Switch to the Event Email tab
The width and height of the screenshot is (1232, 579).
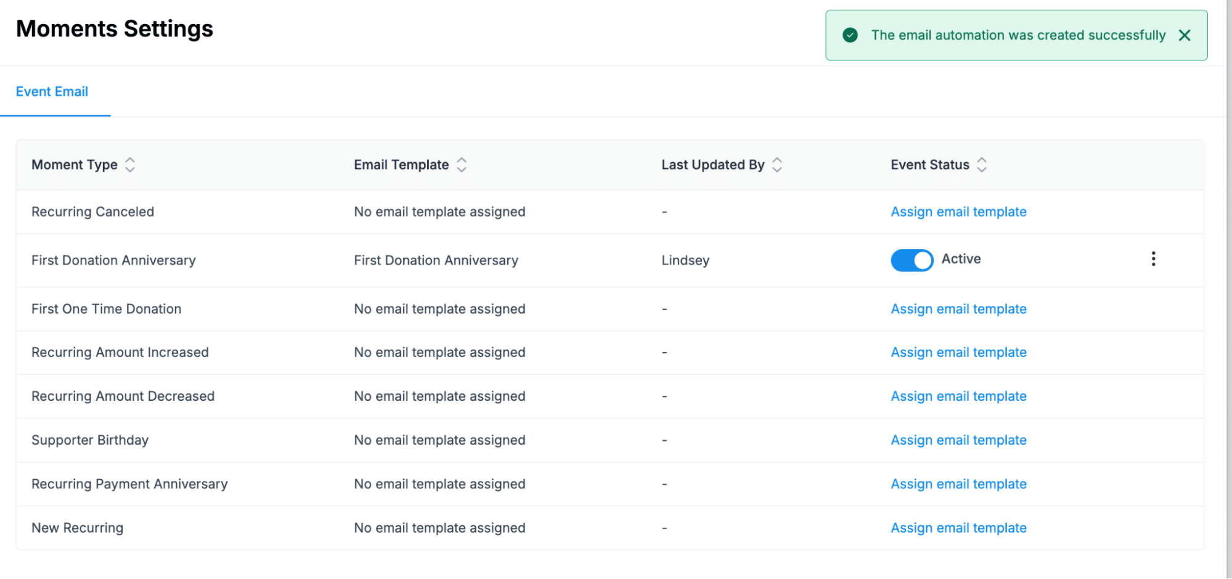click(x=52, y=91)
